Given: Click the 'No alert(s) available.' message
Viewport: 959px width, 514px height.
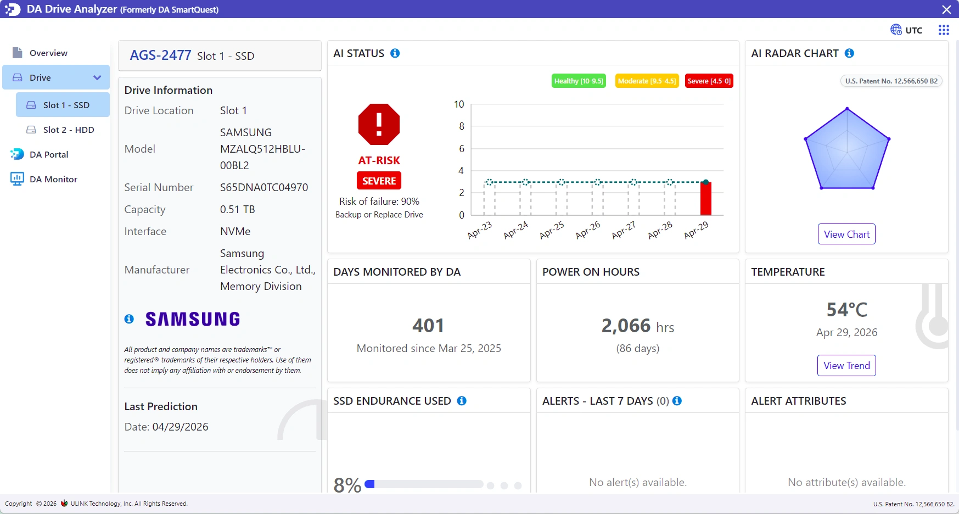Looking at the screenshot, I should pos(638,482).
